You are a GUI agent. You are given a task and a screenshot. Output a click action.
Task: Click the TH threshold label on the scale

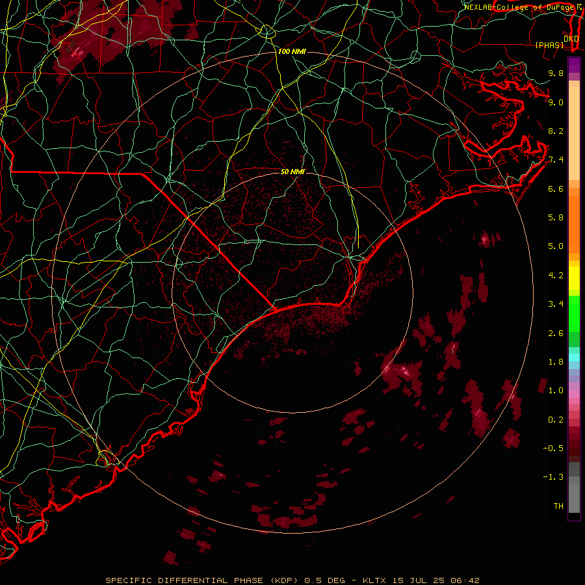[558, 506]
